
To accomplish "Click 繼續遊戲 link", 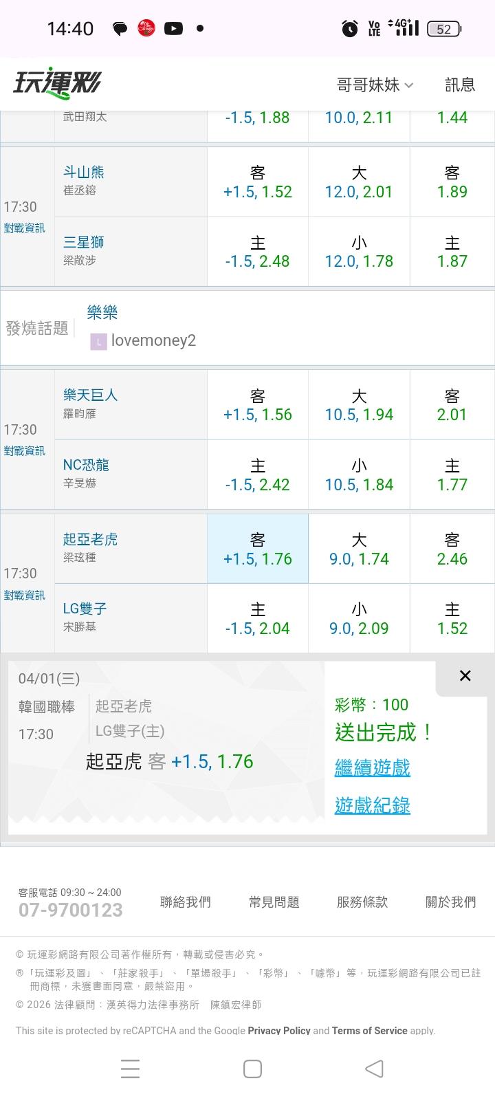I will 373,767.
